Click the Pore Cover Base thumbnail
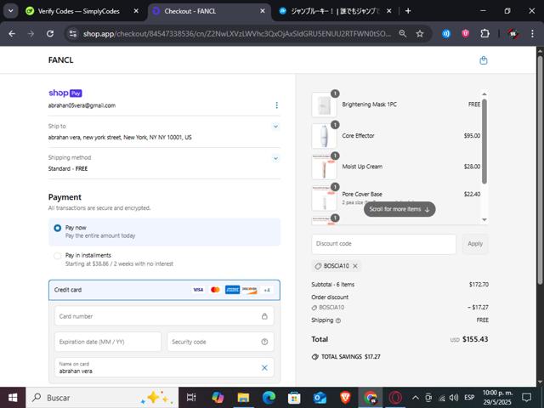This screenshot has width=544, height=408. coord(324,198)
